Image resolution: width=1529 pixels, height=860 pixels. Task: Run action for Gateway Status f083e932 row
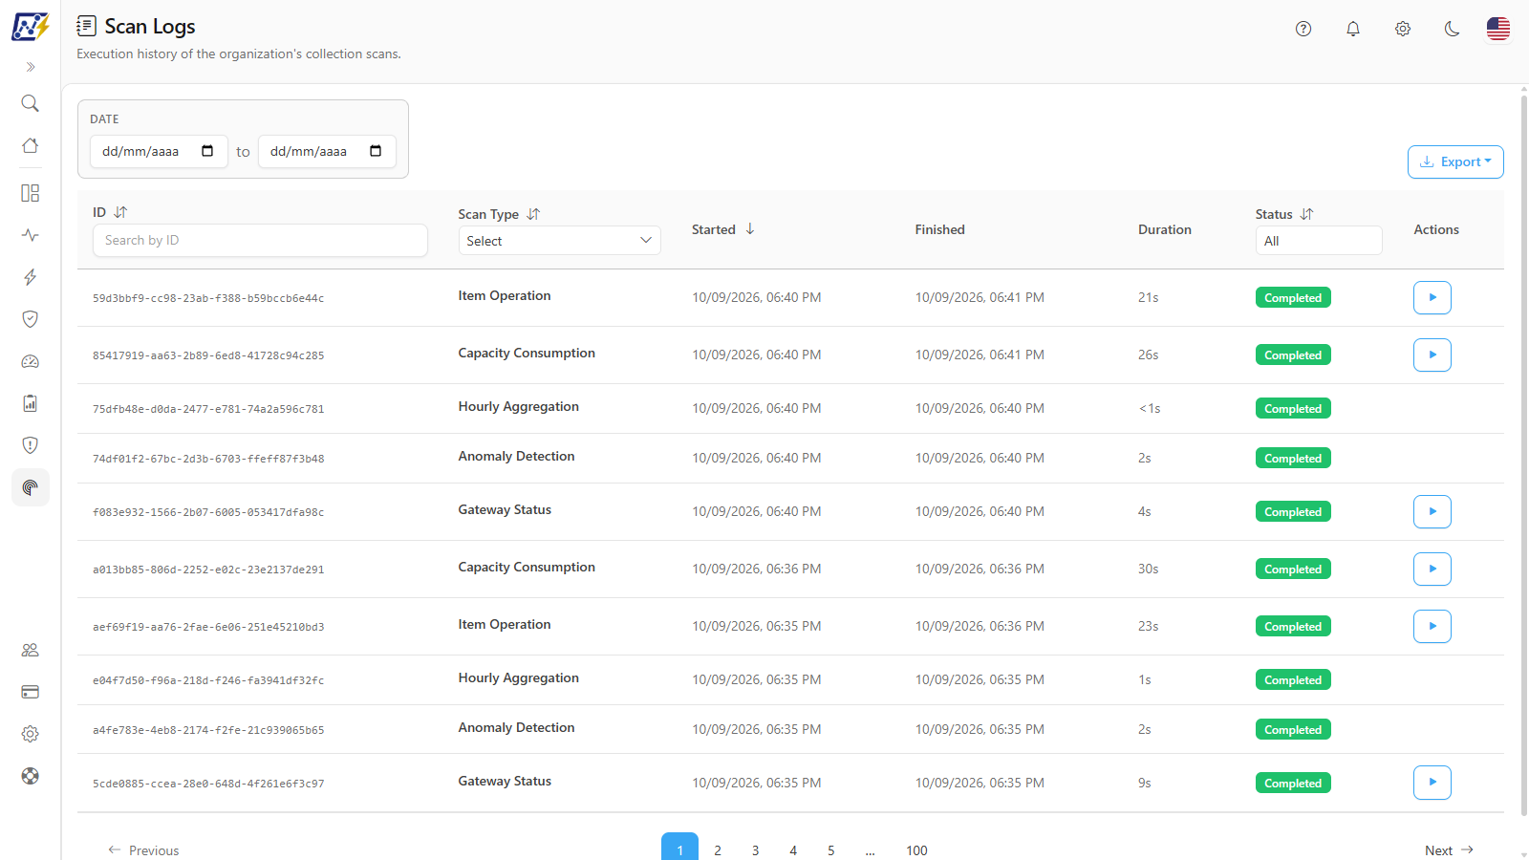click(x=1432, y=512)
